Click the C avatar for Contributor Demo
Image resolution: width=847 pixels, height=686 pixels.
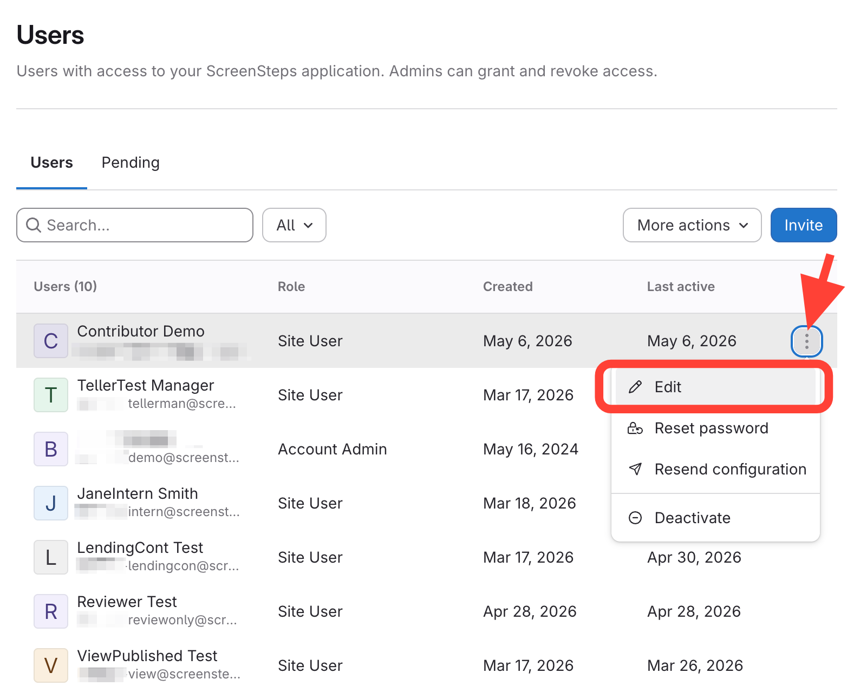pyautogui.click(x=51, y=341)
